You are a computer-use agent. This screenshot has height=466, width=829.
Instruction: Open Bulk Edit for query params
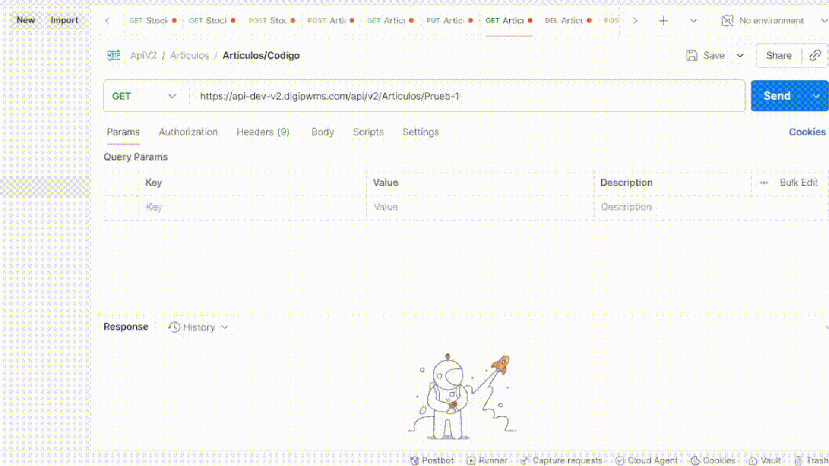point(798,182)
